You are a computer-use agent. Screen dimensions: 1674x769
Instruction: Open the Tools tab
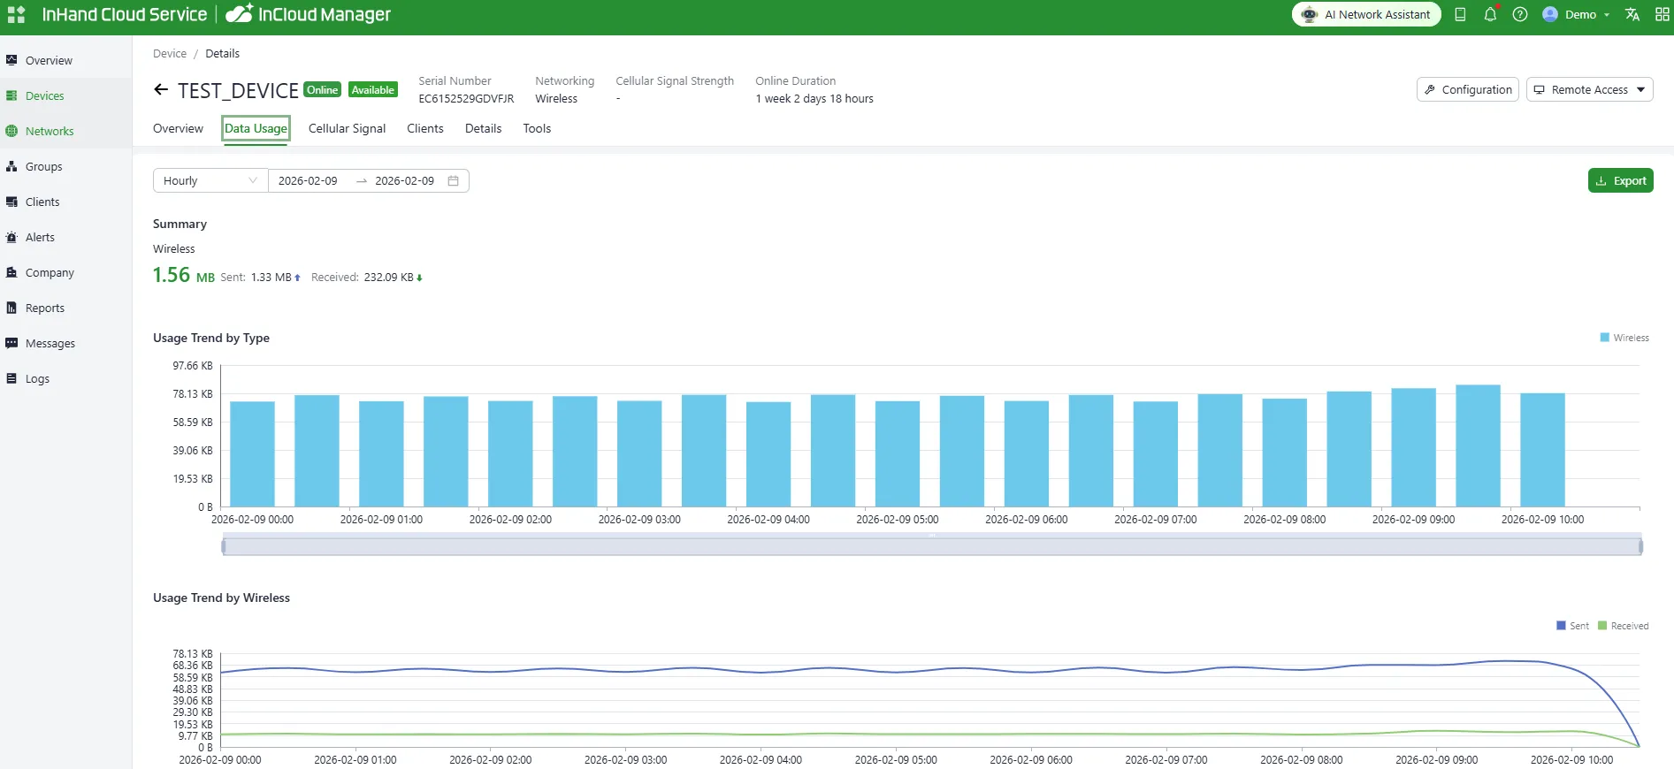[537, 128]
